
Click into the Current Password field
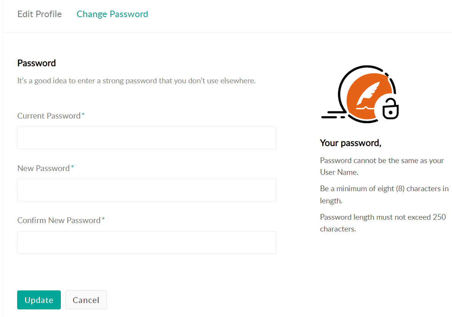pos(146,138)
